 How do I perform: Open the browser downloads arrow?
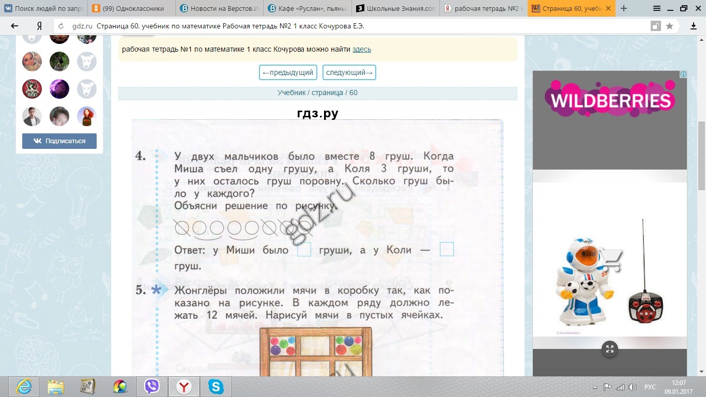[x=694, y=26]
